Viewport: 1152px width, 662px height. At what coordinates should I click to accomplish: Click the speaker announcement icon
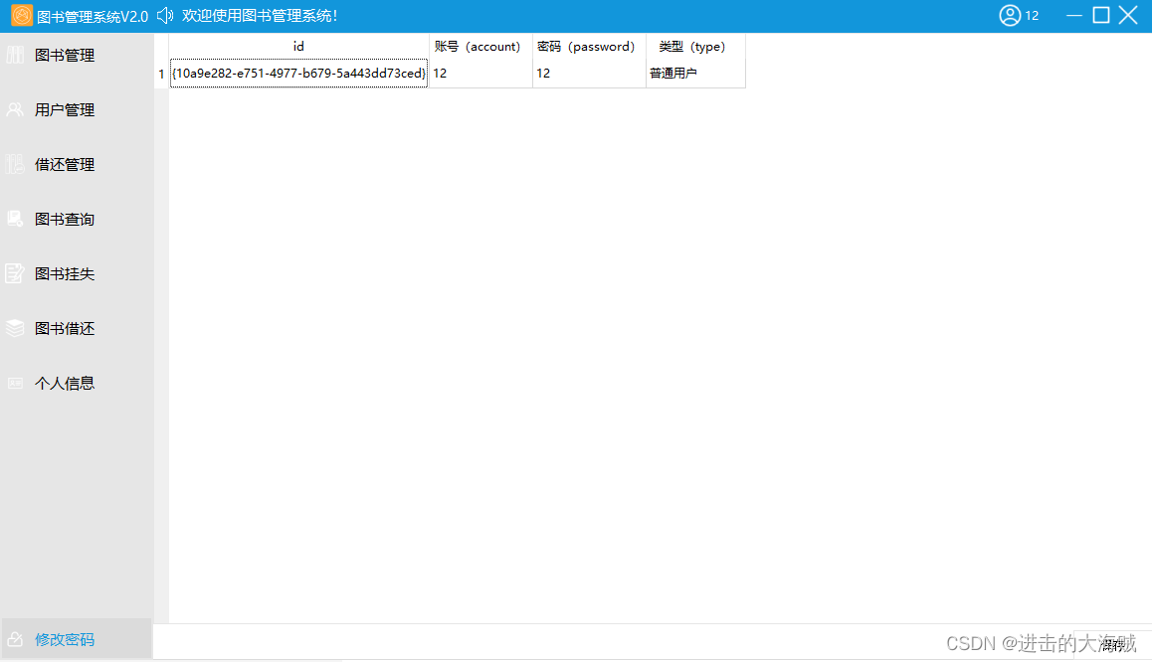tap(165, 16)
